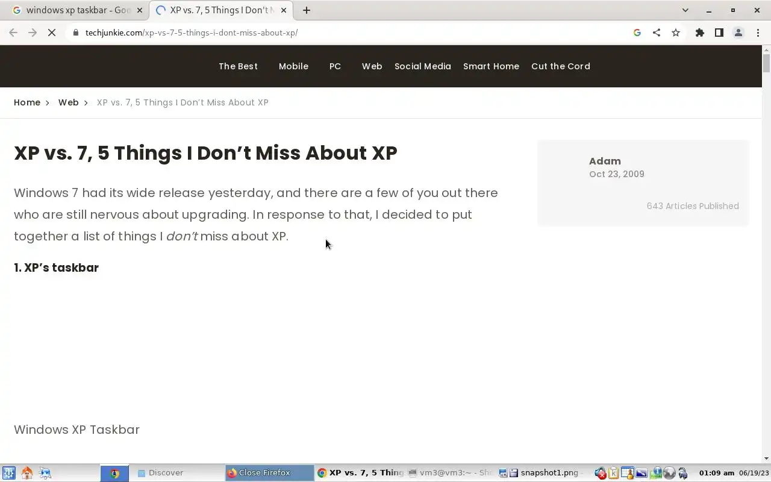Click the display settings tray icon
771x482 pixels.
(x=641, y=473)
